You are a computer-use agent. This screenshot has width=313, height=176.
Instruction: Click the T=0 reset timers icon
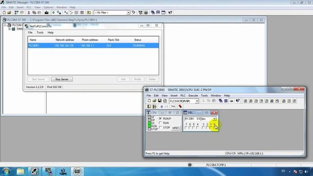coord(173,107)
